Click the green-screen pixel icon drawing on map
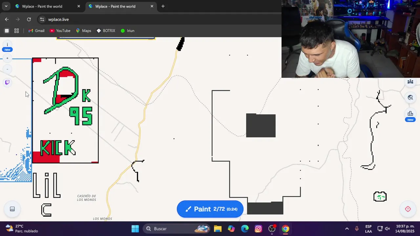Screen dimensions: 420x236 tap(380, 197)
